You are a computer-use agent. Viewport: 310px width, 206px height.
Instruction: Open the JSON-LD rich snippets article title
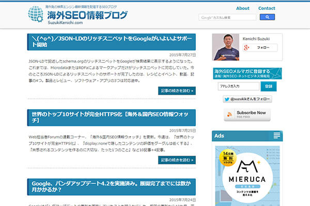[x=112, y=42]
